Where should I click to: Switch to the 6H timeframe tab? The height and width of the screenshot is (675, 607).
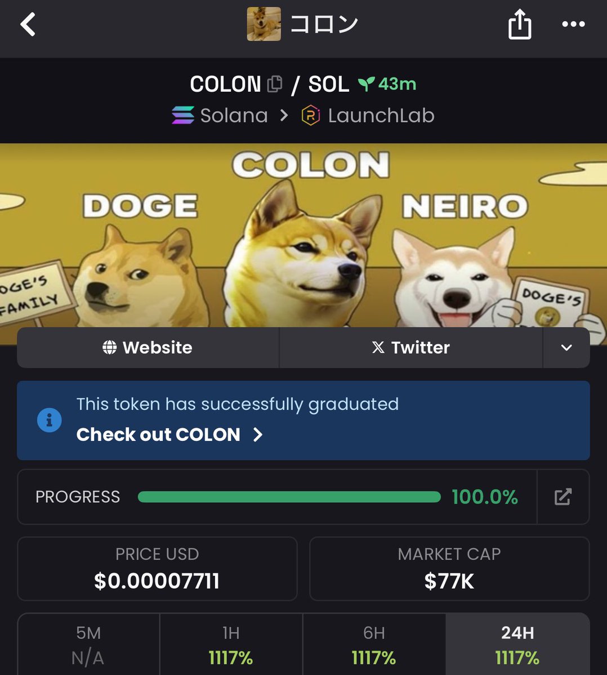pos(374,645)
